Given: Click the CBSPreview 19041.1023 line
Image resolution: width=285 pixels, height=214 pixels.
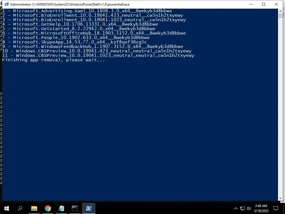Looking at the screenshot, I should (x=98, y=55).
